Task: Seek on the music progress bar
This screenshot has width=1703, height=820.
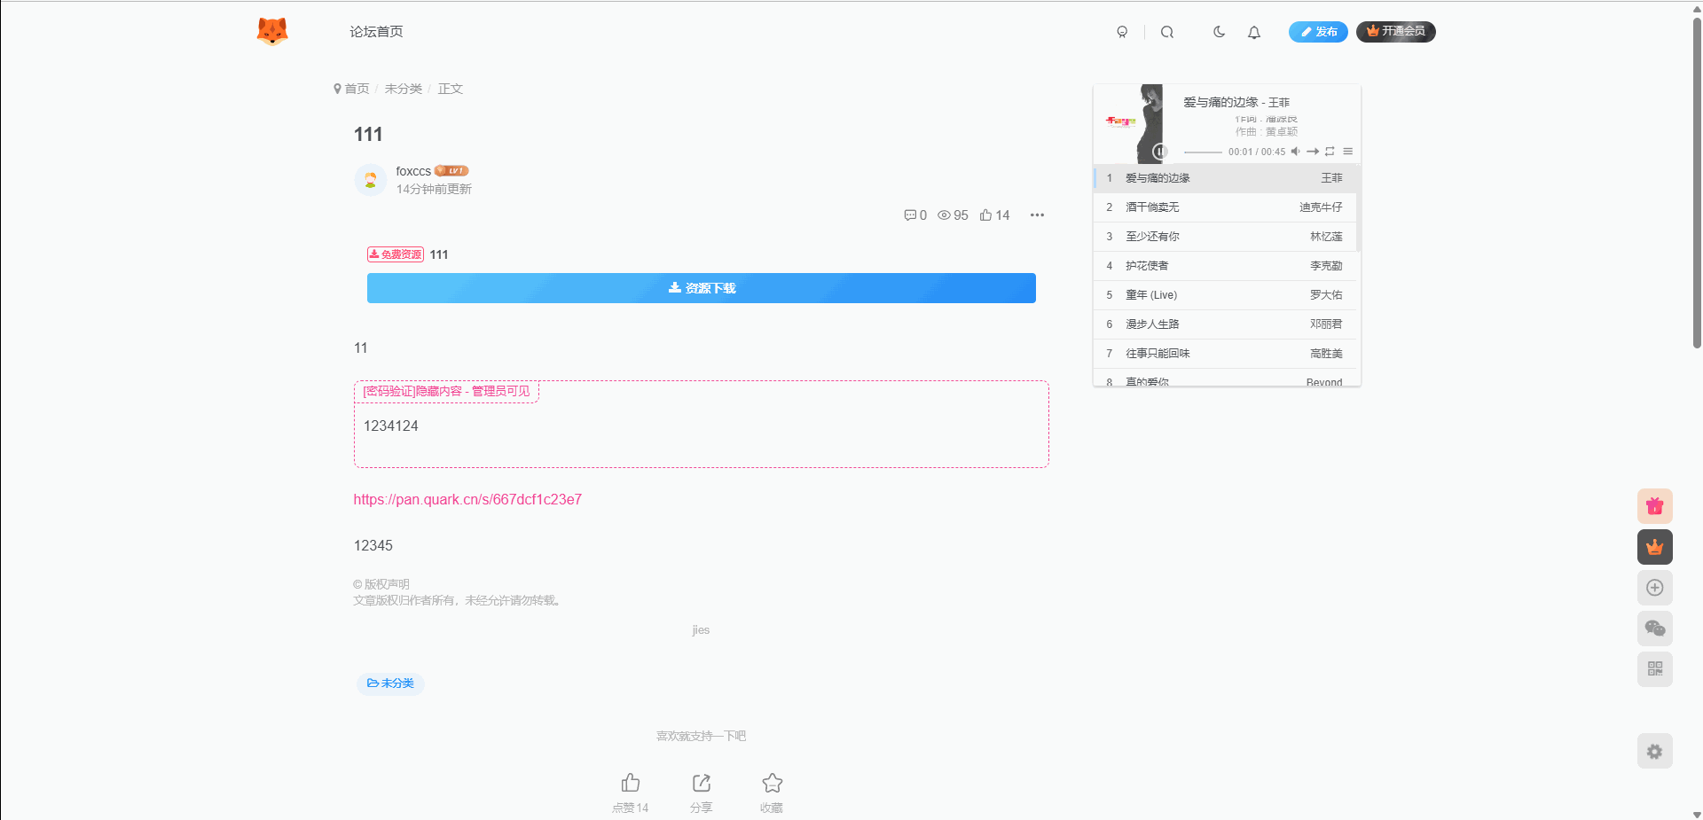Action: [x=1203, y=152]
